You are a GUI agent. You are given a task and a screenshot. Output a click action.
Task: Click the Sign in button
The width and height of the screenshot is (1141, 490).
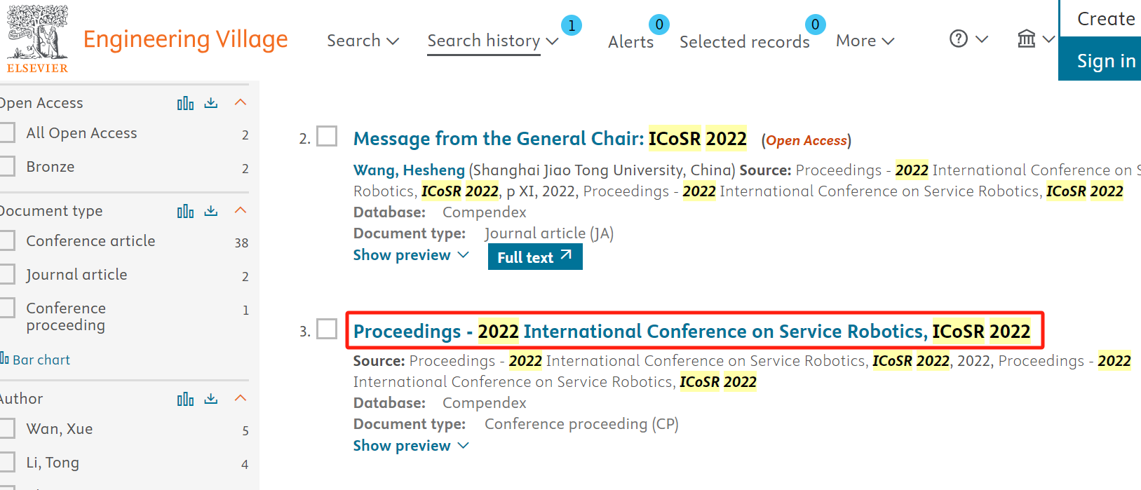click(x=1105, y=61)
